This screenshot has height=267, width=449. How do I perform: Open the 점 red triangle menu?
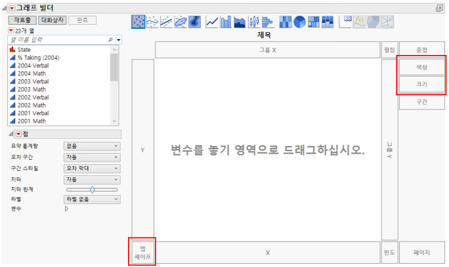click(x=18, y=133)
